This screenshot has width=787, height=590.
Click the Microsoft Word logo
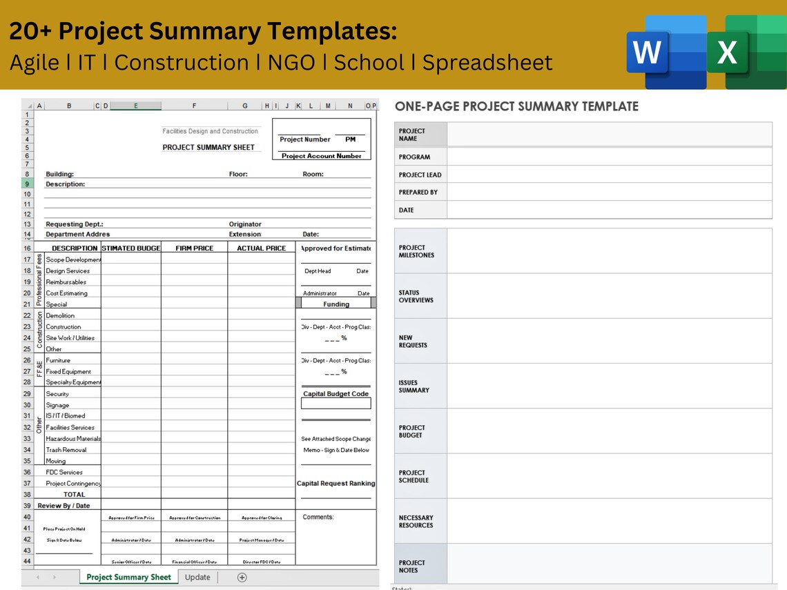pos(647,51)
